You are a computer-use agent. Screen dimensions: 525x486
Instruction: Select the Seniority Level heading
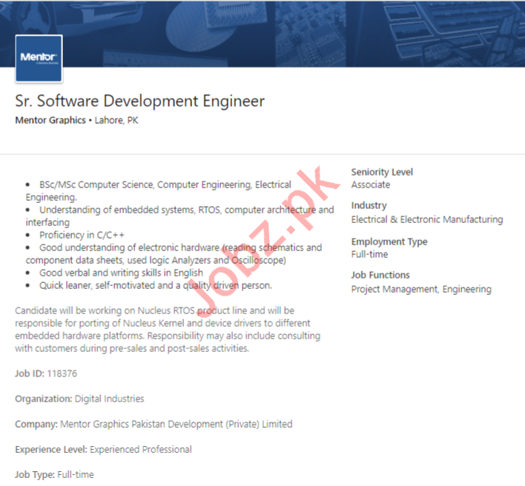point(382,172)
